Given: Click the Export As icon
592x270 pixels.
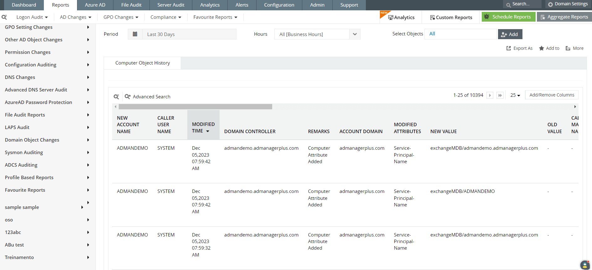Looking at the screenshot, I should 509,48.
